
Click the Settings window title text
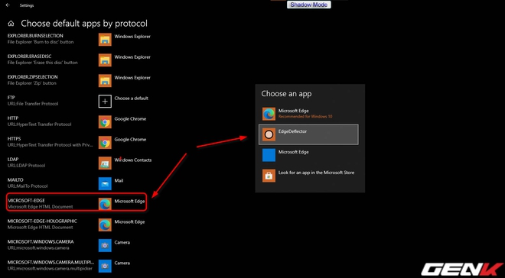(x=27, y=5)
